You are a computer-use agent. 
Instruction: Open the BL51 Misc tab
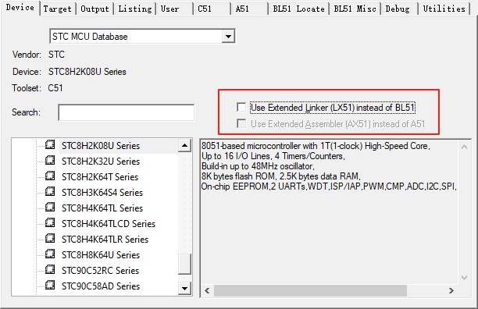[355, 9]
